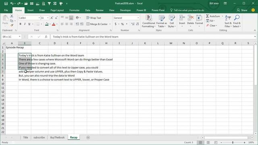Screen dimensions: 258x145
Task: Toggle Underline formatting
Action: coord(29,24)
